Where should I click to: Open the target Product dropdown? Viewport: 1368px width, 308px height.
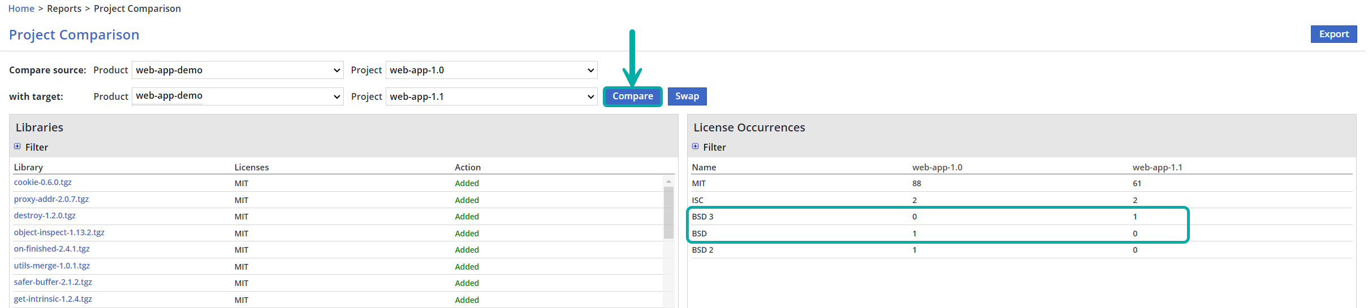coord(238,96)
